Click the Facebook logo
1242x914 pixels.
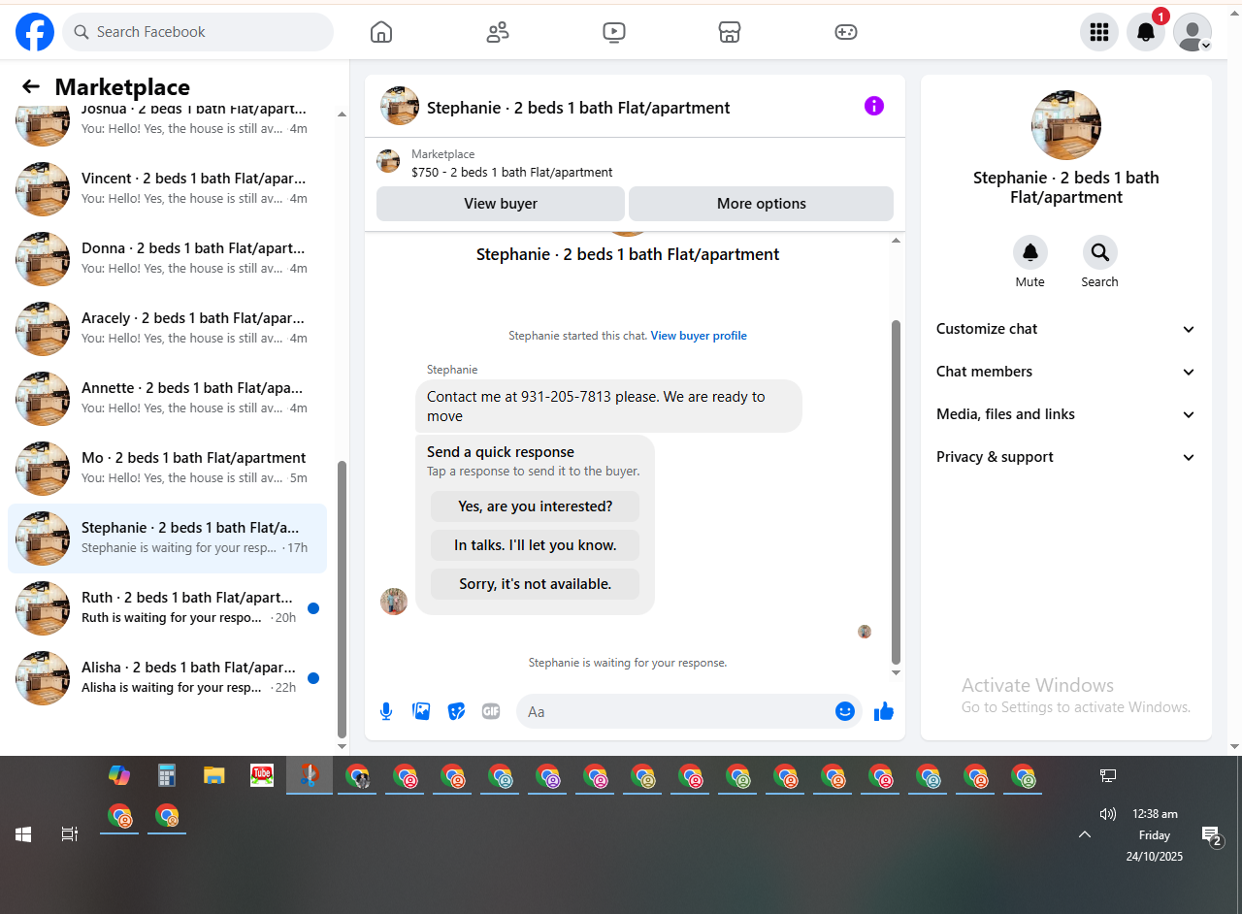click(x=35, y=32)
